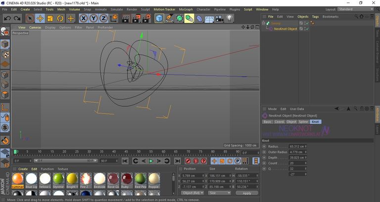This screenshot has height=202, width=380.
Task: Open the Render Settings clapperboard icon
Action: click(146, 18)
